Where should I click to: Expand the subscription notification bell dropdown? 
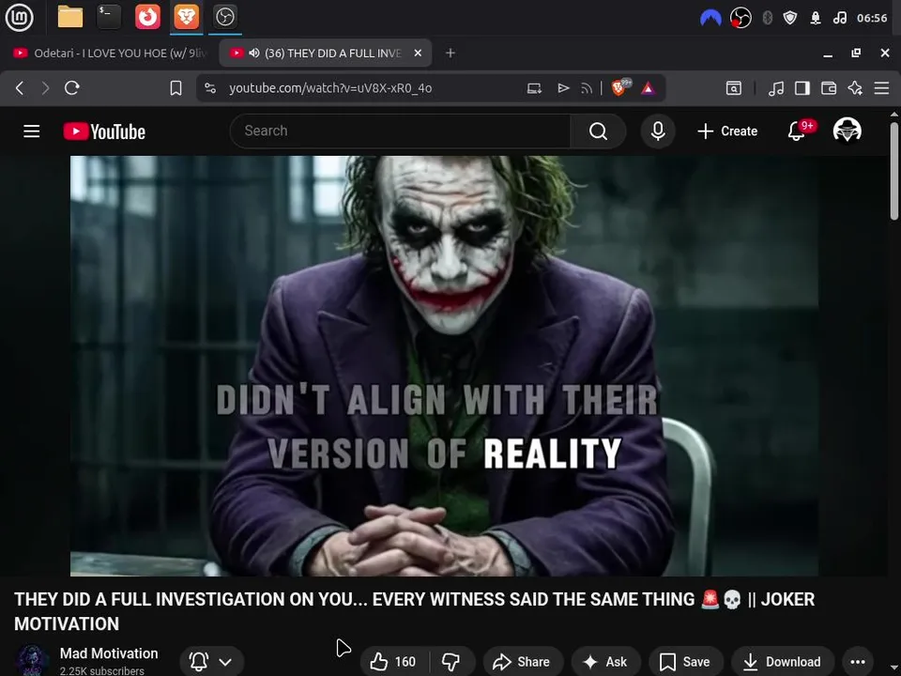click(212, 662)
